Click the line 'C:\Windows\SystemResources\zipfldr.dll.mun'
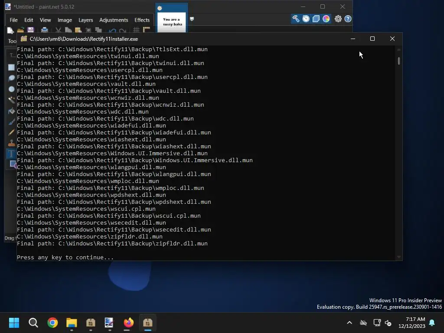Image resolution: width=444 pixels, height=333 pixels. click(90, 236)
